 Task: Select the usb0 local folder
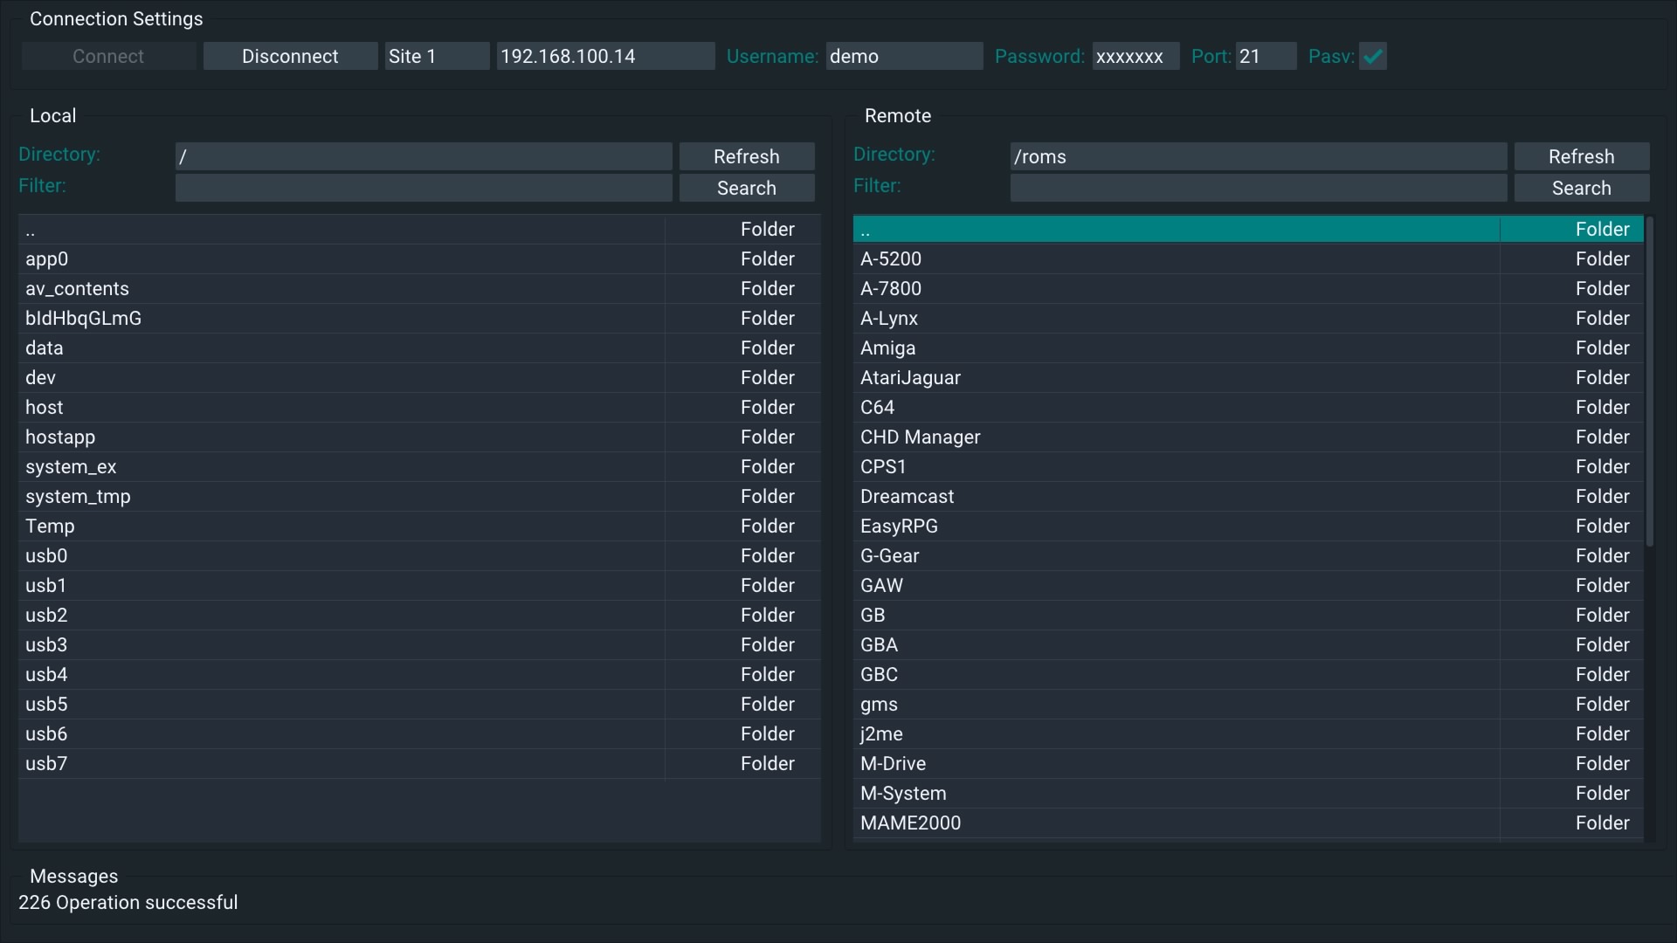pyautogui.click(x=46, y=556)
